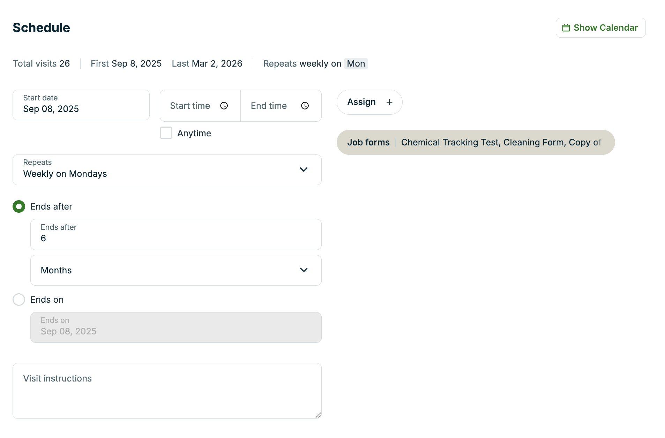
Task: Open the Months unit dropdown chevron
Action: (304, 270)
